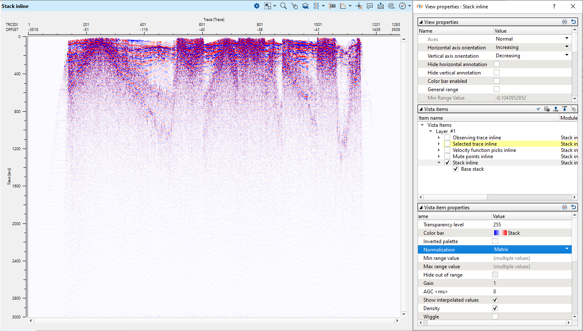
Task: Click the magnifying glass zoom tool
Action: (x=283, y=6)
